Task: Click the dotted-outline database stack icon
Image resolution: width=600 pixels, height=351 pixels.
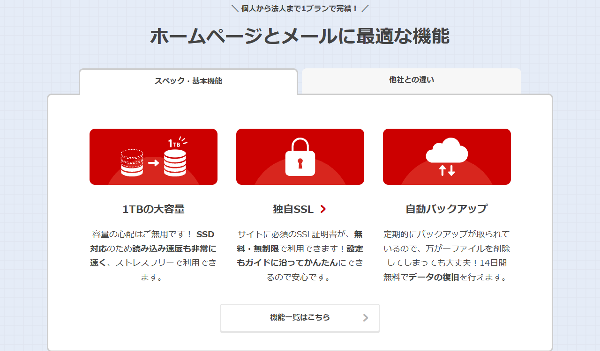Action: (x=132, y=162)
